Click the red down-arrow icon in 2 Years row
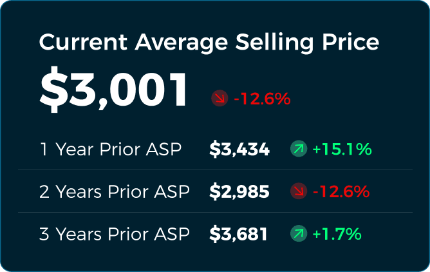This screenshot has width=430, height=272. (x=298, y=191)
